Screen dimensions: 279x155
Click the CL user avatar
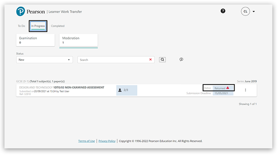[245, 11]
